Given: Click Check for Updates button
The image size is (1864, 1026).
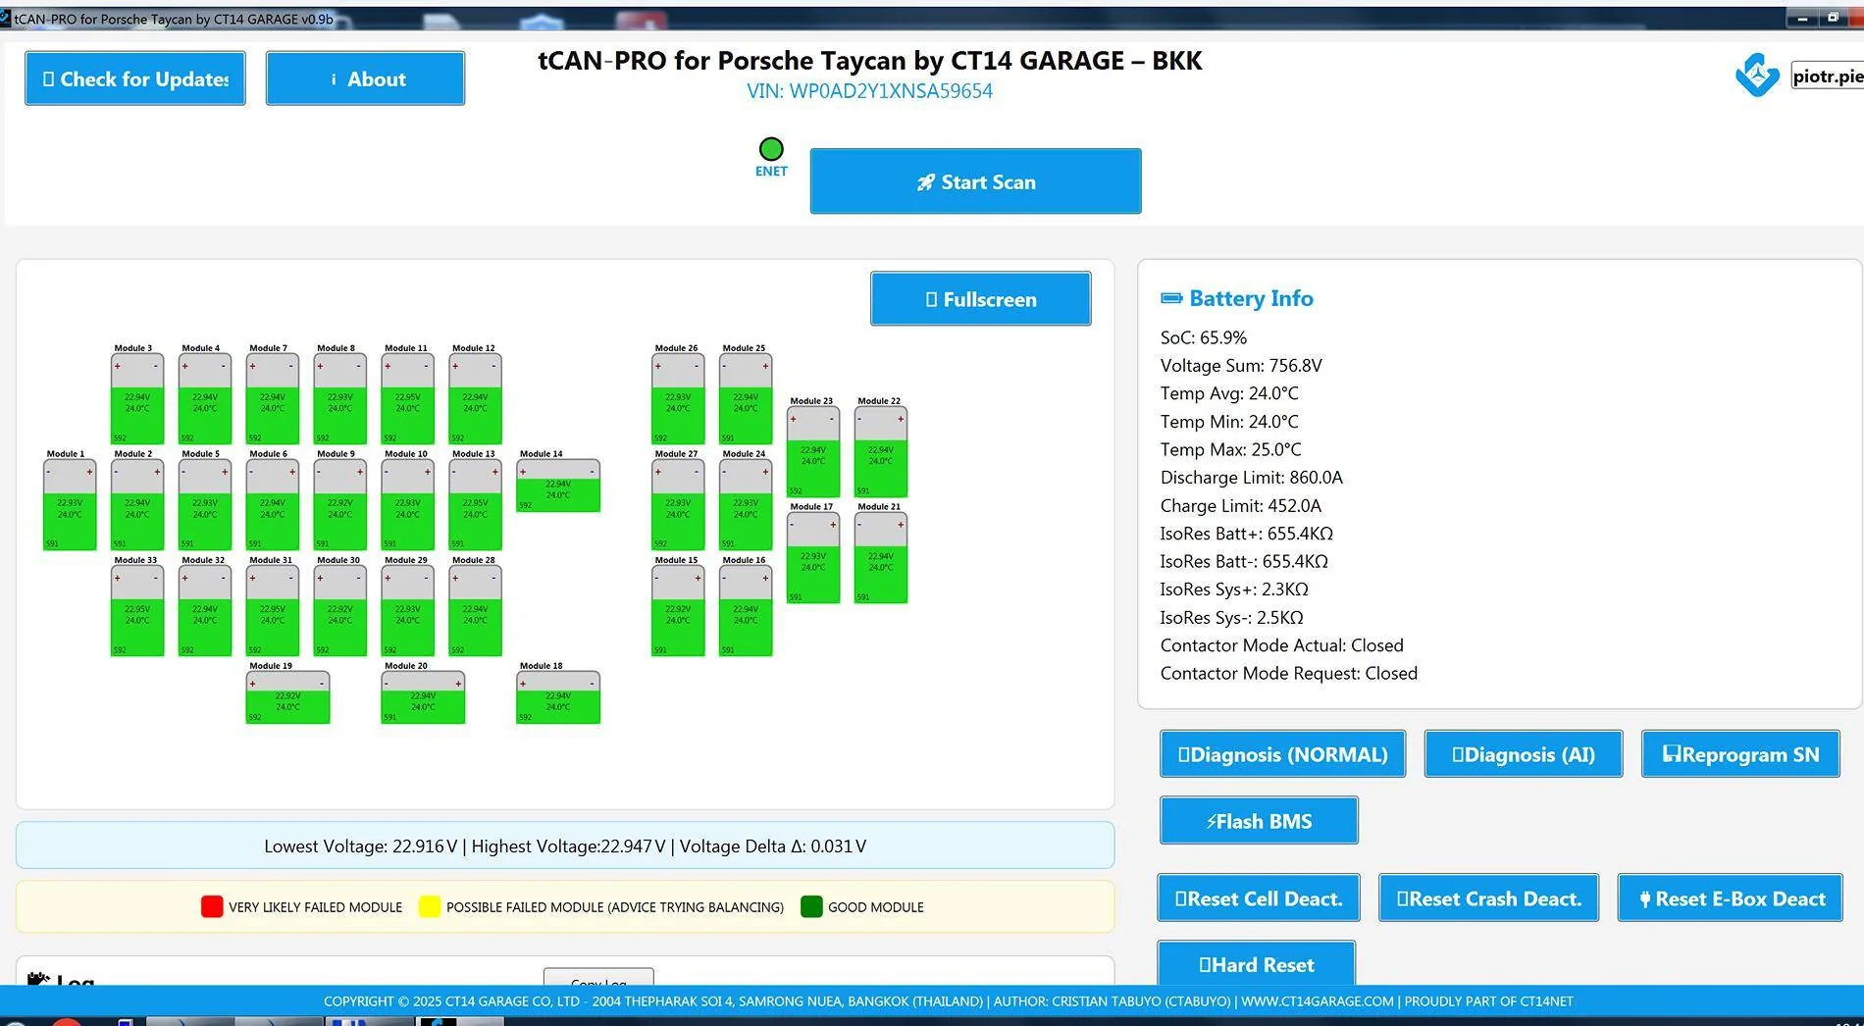Looking at the screenshot, I should click(x=135, y=78).
